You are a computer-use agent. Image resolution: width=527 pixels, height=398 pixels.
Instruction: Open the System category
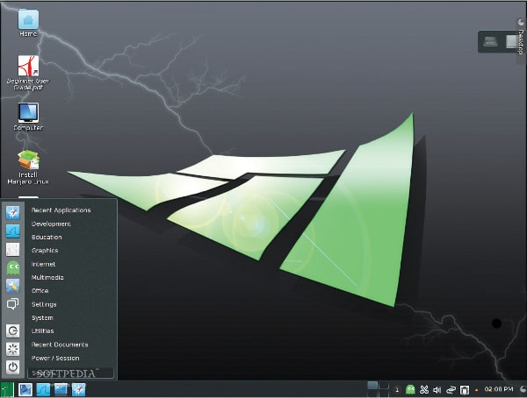42,318
